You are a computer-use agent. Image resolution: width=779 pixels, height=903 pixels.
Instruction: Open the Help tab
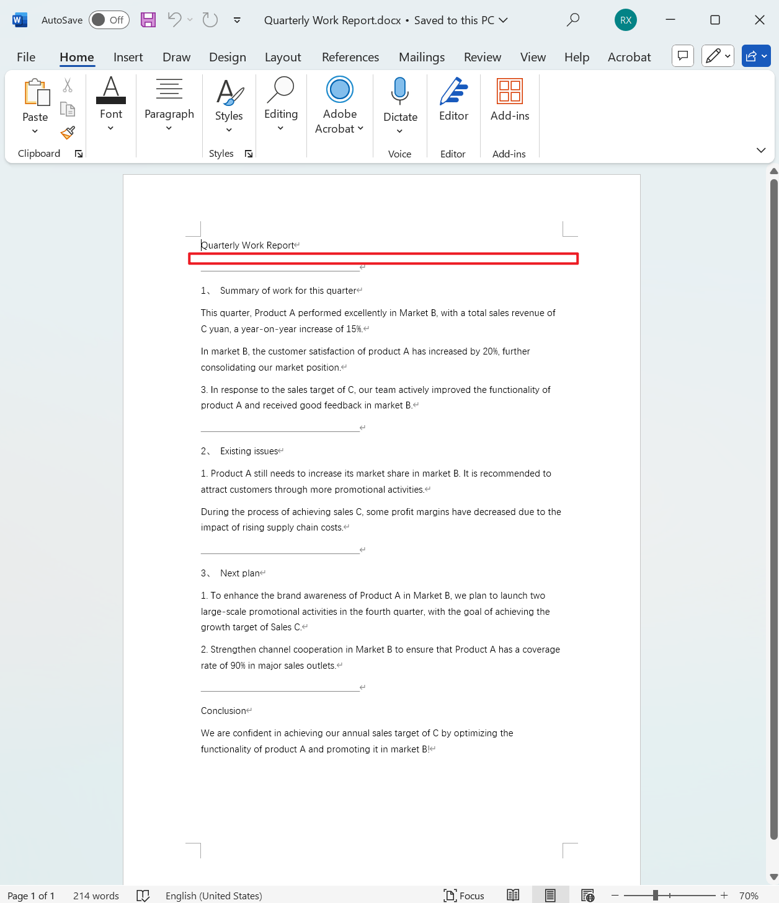(577, 57)
